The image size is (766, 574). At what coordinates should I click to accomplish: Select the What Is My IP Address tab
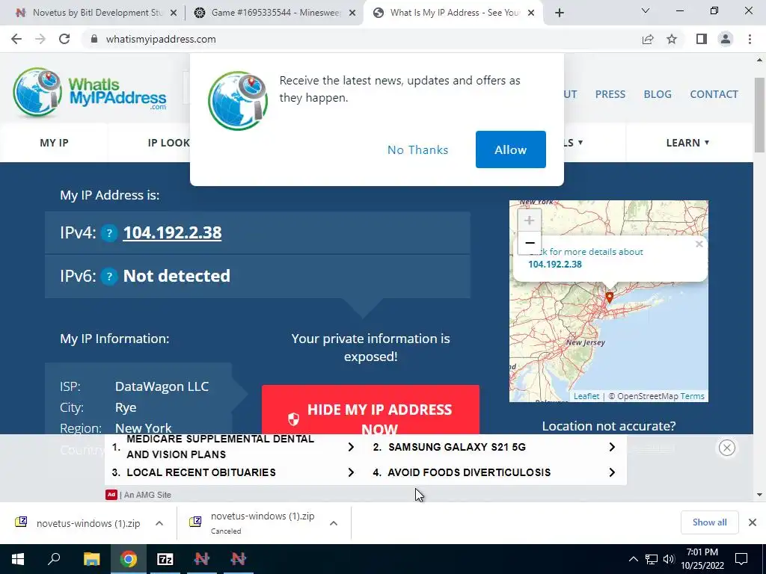(452, 13)
